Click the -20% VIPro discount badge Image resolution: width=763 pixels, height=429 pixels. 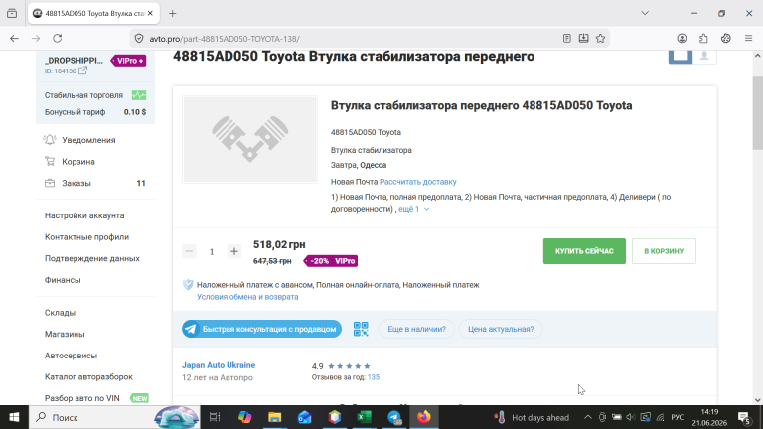pos(331,261)
